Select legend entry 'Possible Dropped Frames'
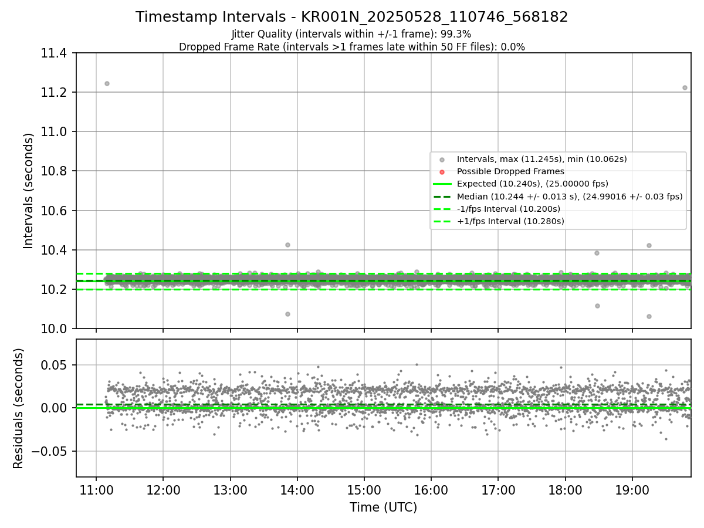The width and height of the screenshot is (704, 528). click(510, 171)
